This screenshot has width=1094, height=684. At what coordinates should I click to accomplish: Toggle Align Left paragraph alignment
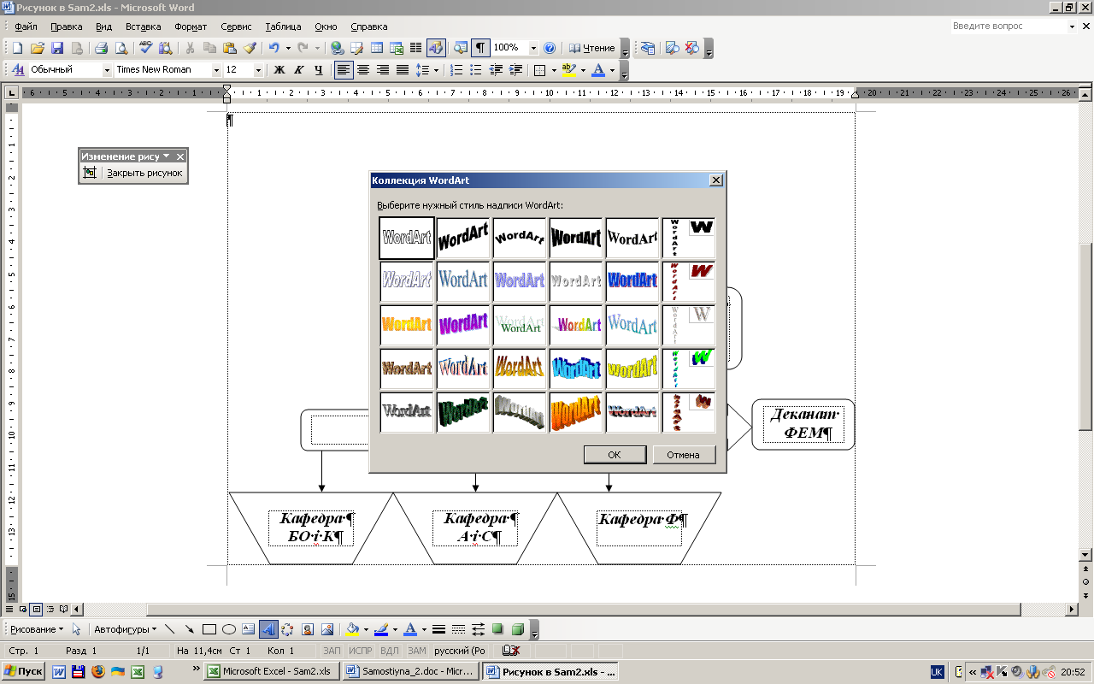click(x=344, y=70)
